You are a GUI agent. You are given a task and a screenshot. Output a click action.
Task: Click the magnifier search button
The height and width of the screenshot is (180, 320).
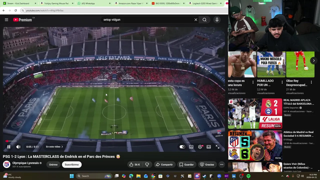(x=204, y=20)
